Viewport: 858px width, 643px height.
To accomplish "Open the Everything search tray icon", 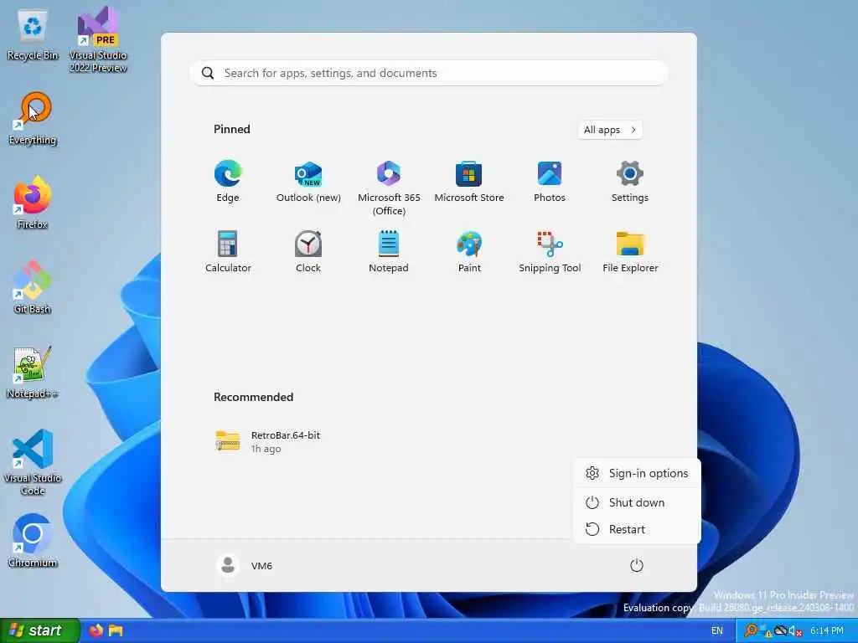I will coord(751,630).
